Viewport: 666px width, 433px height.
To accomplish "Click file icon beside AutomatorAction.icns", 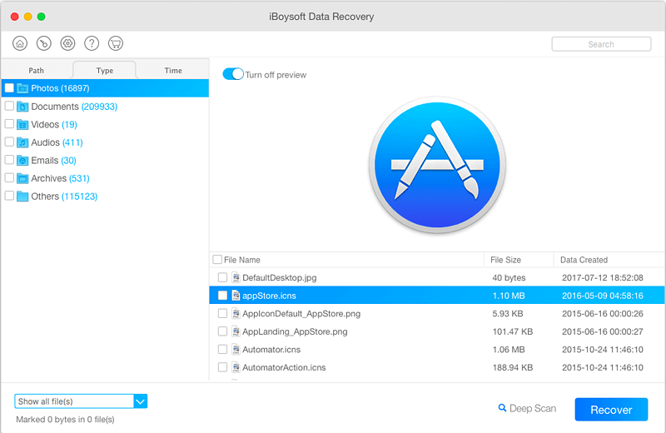I will point(236,367).
